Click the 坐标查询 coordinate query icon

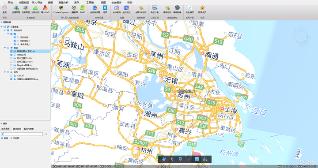point(117,8)
